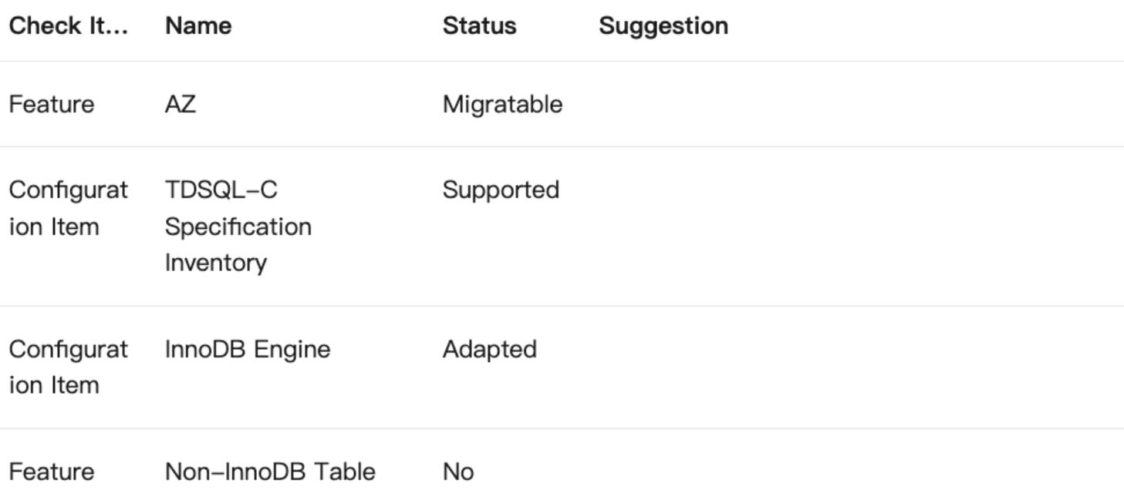
Task: Click the Migratable status text
Action: pos(502,104)
